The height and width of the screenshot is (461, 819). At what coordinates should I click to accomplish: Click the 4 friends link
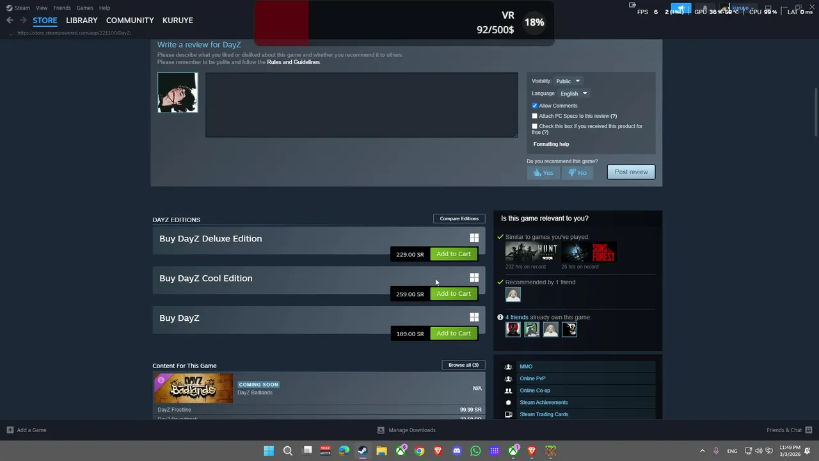[x=516, y=317]
